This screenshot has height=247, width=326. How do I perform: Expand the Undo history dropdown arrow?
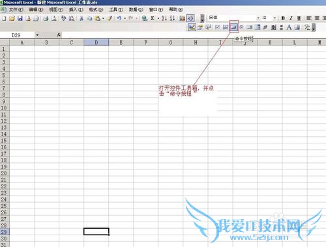[125, 18]
